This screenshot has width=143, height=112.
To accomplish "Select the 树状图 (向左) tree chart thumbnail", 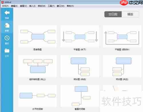I will (122, 66).
